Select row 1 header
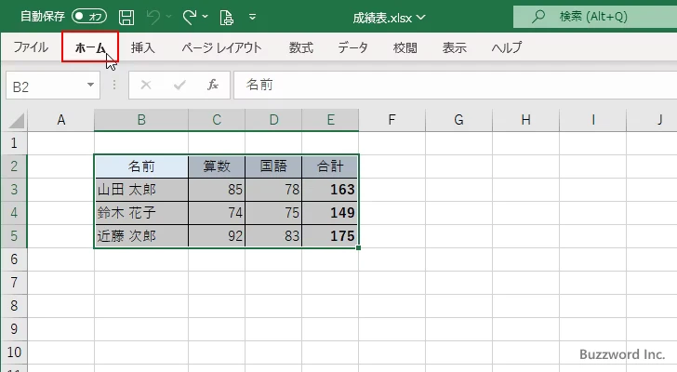This screenshot has width=677, height=372. tap(14, 143)
